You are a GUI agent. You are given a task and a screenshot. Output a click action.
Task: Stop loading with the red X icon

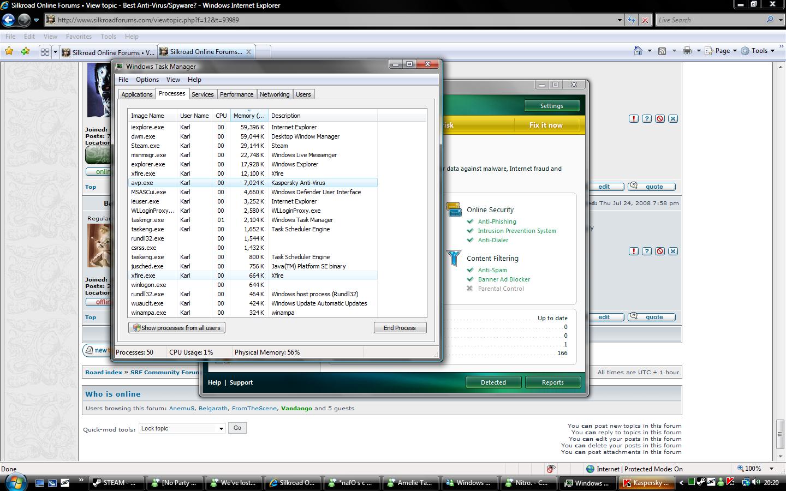click(645, 20)
